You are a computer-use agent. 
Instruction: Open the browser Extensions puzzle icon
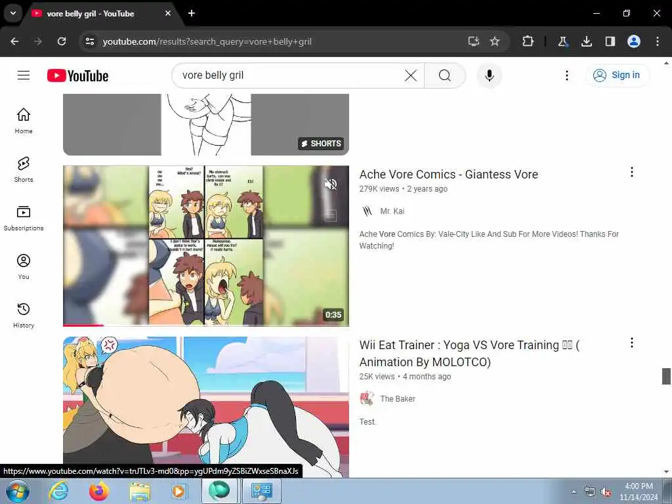[x=528, y=41]
